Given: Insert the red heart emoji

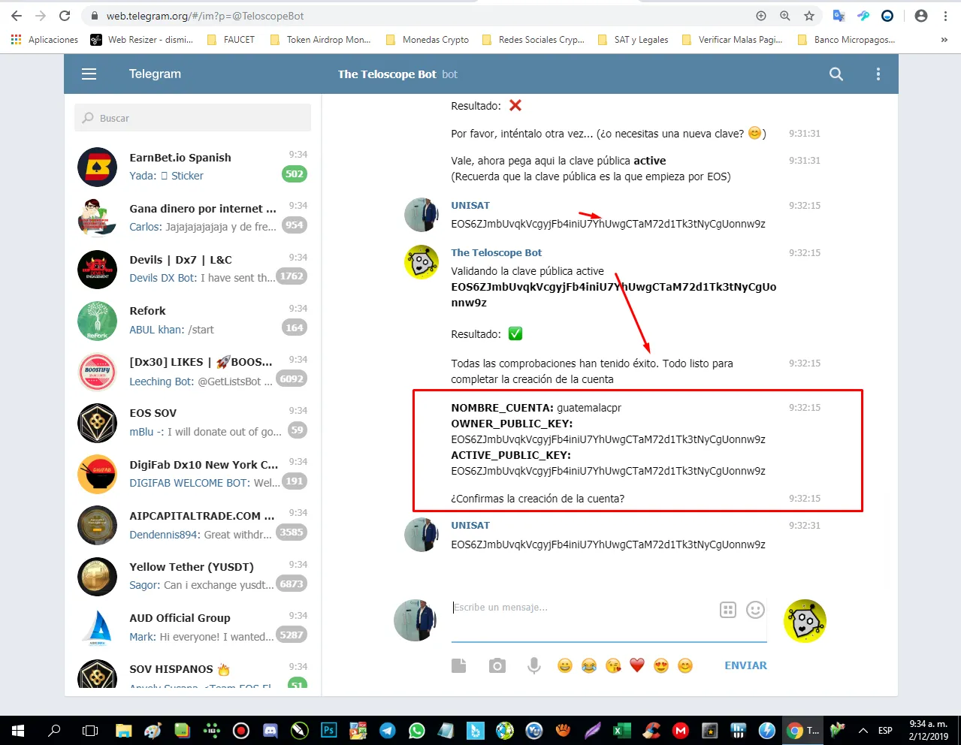Looking at the screenshot, I should point(637,665).
